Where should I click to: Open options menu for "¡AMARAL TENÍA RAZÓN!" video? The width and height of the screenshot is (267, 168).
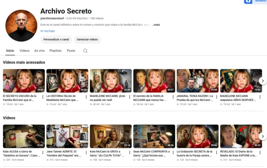point(217,97)
